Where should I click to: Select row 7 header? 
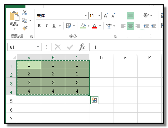coord(11,117)
